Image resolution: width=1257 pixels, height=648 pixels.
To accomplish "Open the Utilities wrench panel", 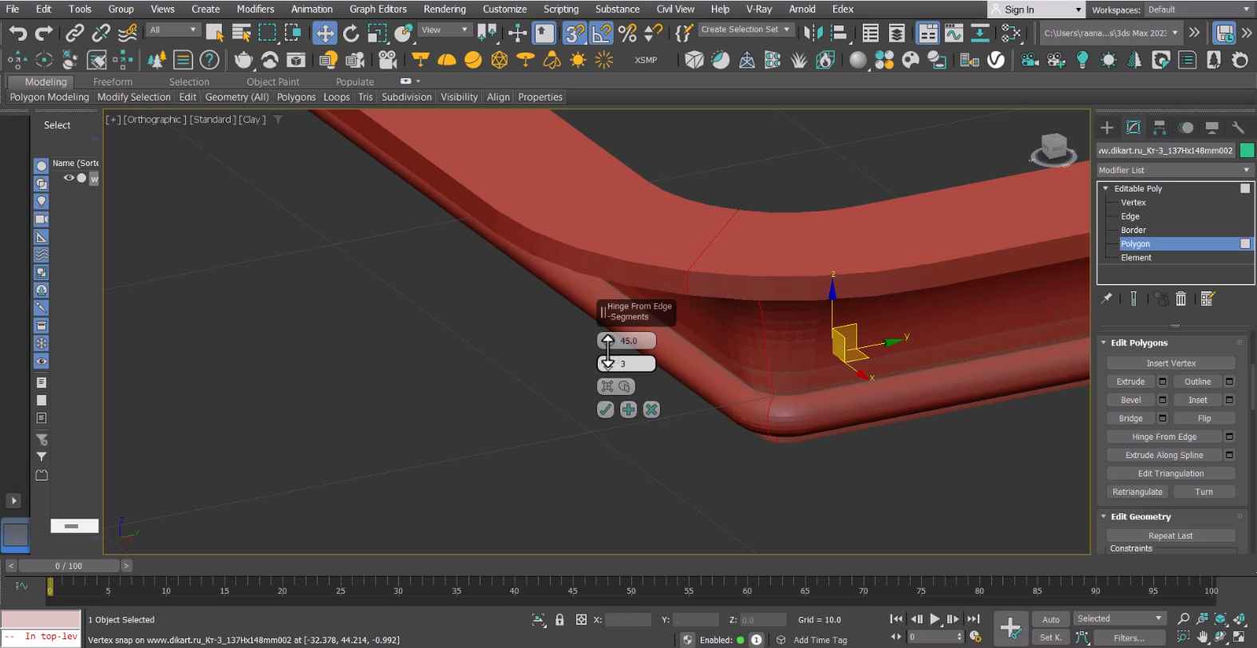I will tap(1238, 128).
